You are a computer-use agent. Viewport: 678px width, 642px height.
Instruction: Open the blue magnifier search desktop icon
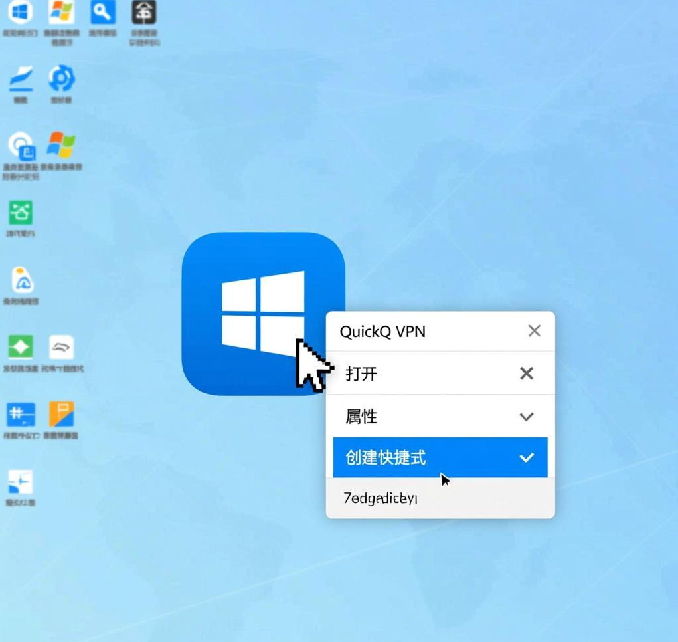click(103, 13)
